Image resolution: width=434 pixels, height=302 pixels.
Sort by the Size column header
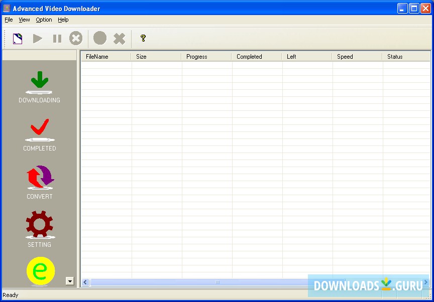click(x=156, y=57)
